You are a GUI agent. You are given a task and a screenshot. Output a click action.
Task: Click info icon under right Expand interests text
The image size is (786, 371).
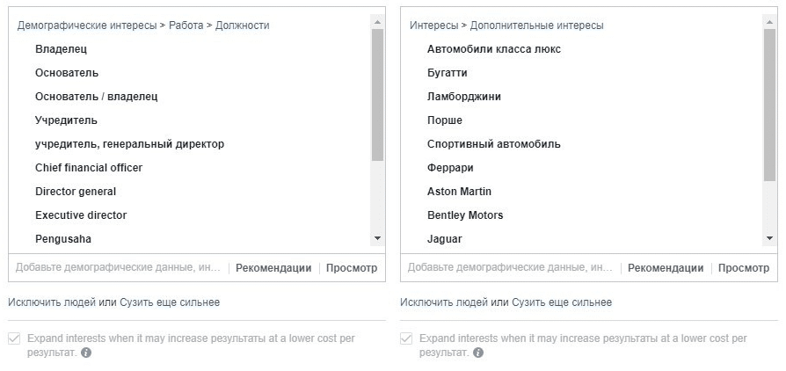point(478,353)
